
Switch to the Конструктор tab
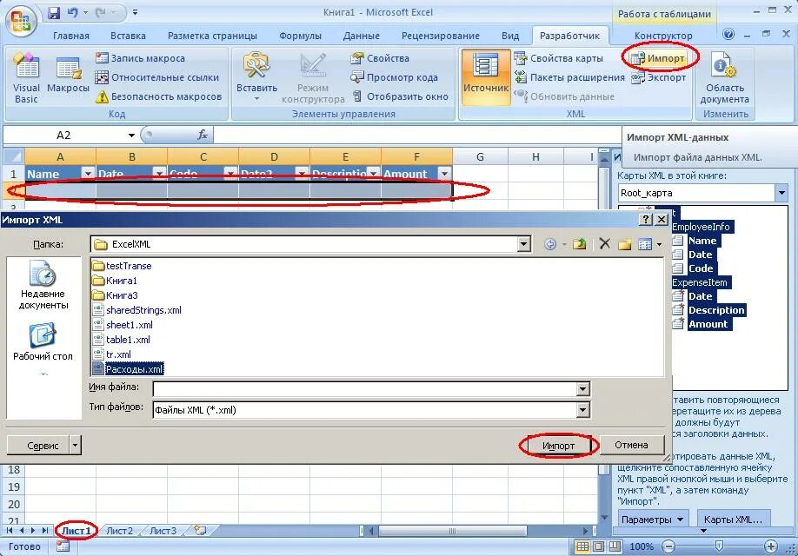pyautogui.click(x=663, y=36)
